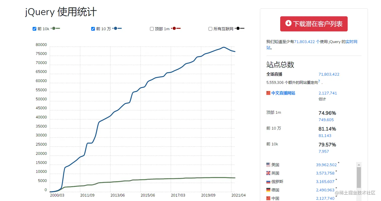Click the red 顶部 1m legend marker
The height and width of the screenshot is (201, 381).
tap(176, 28)
